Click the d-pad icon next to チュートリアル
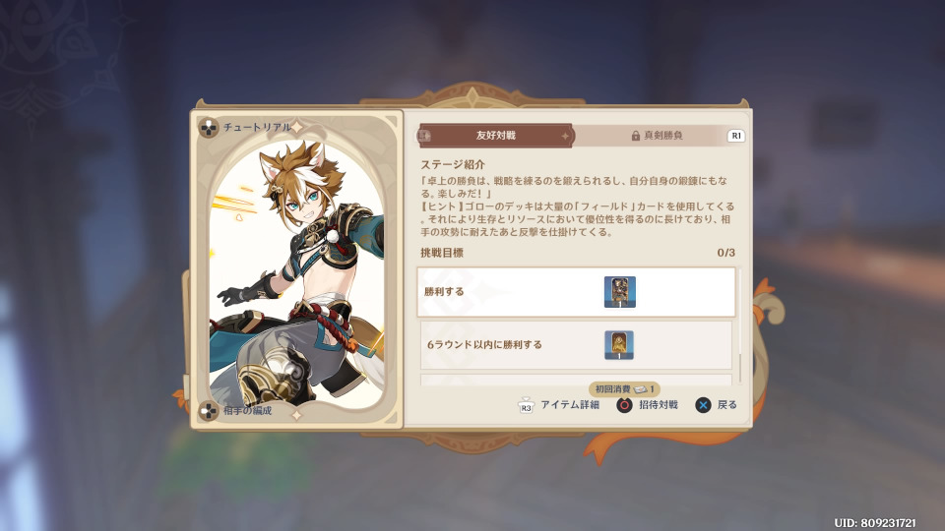Viewport: 945px width, 531px height. [209, 128]
